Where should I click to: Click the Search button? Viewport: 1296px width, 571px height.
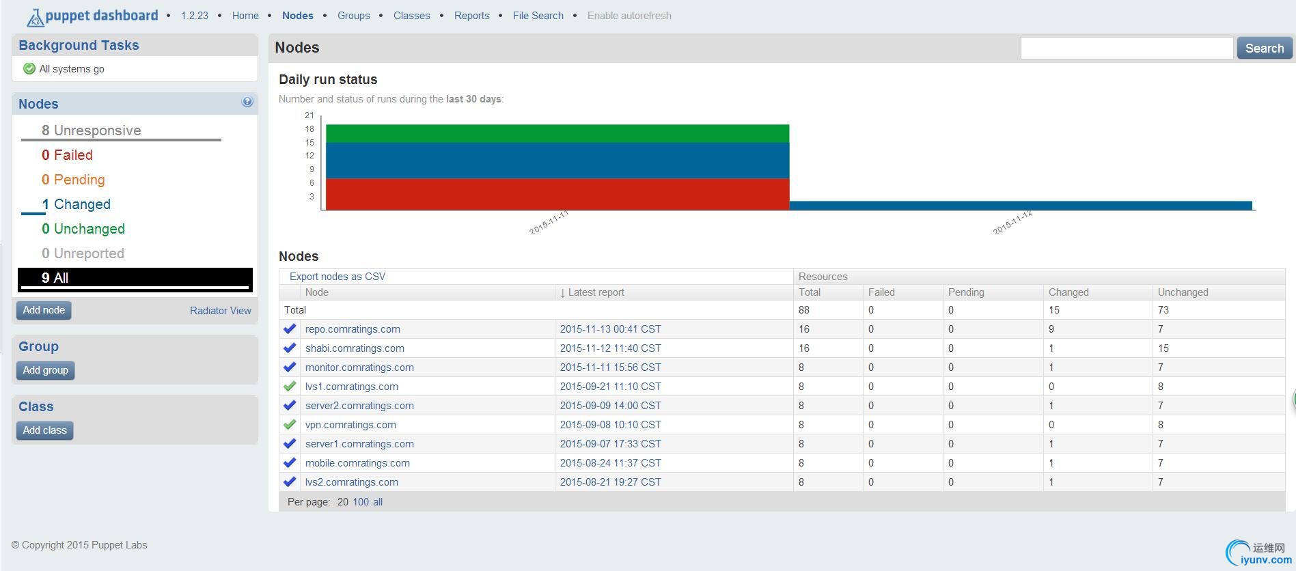tap(1265, 48)
